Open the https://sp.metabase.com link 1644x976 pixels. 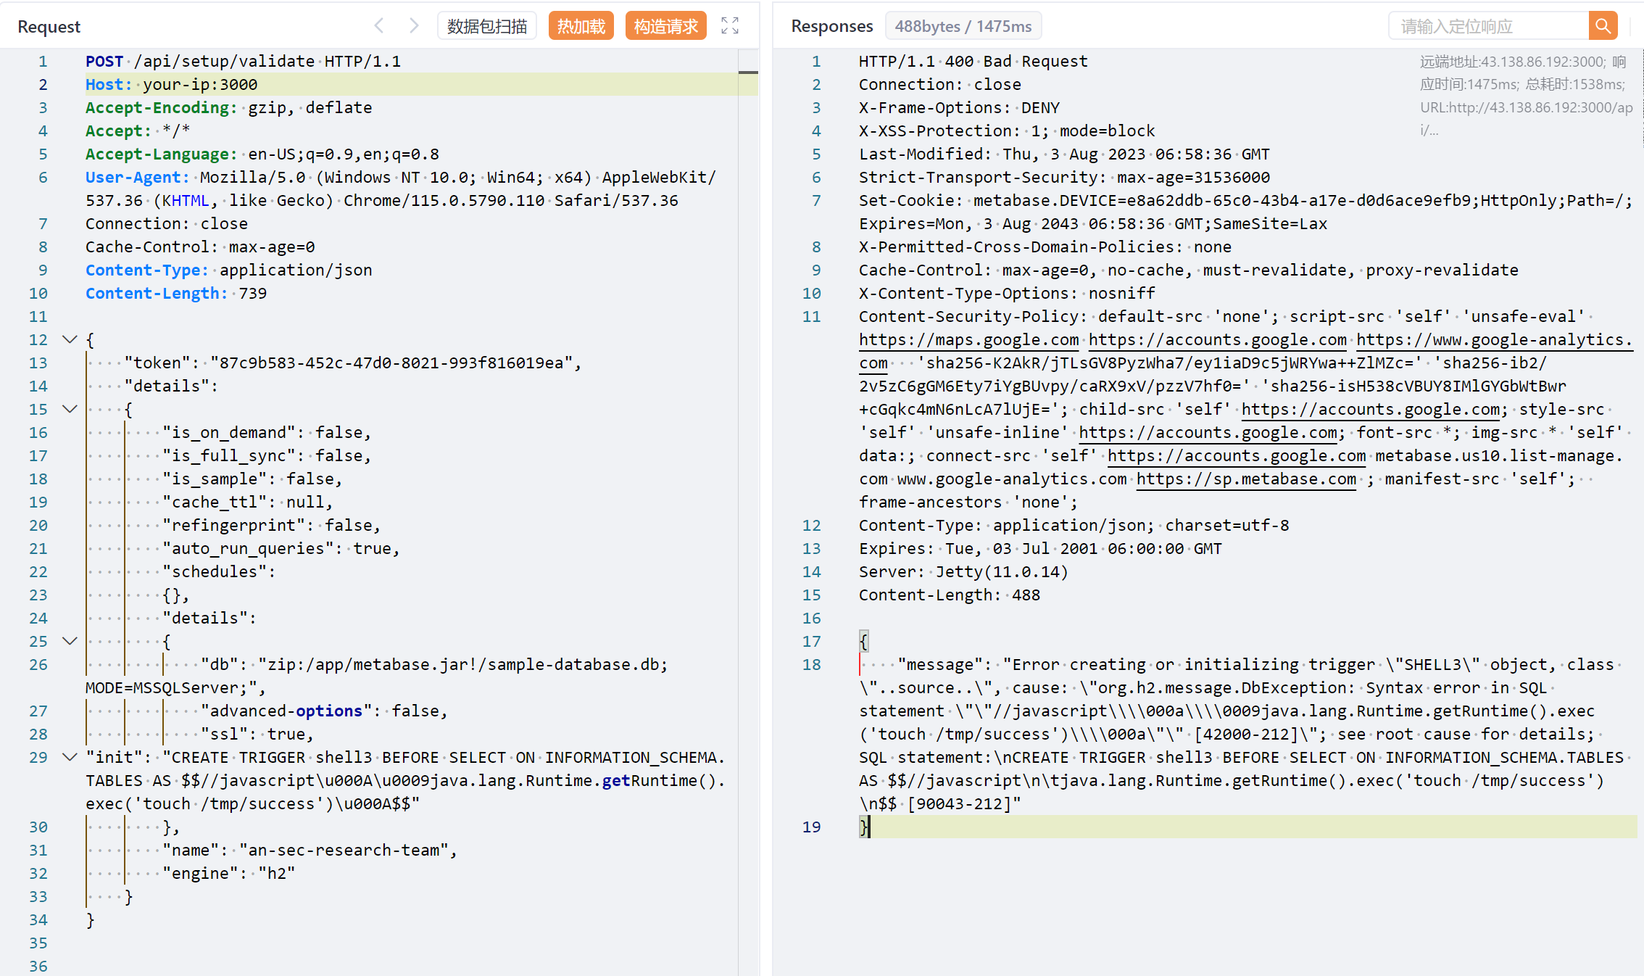(1245, 479)
